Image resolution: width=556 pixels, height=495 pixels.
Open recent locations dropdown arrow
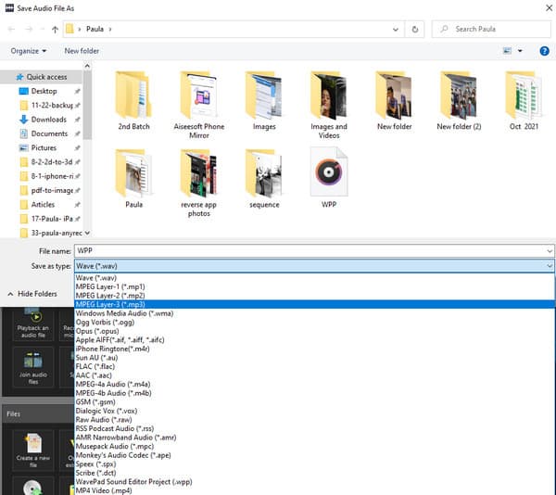pos(43,30)
